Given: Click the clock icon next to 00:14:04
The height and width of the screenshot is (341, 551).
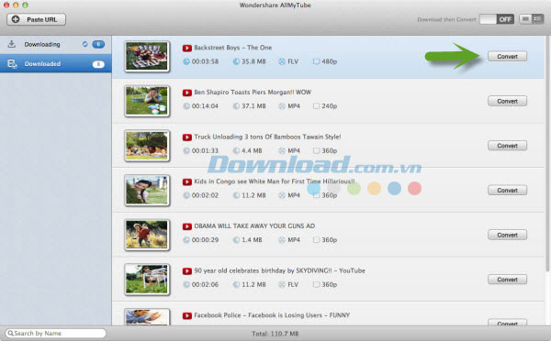Looking at the screenshot, I should [x=186, y=106].
